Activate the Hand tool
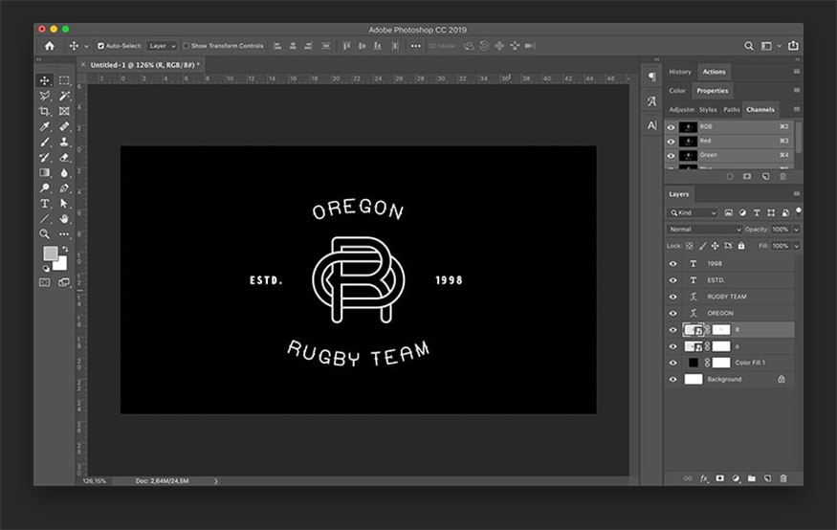Image resolution: width=837 pixels, height=530 pixels. (64, 219)
